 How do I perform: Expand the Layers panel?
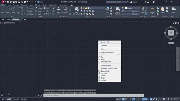tap(89, 17)
